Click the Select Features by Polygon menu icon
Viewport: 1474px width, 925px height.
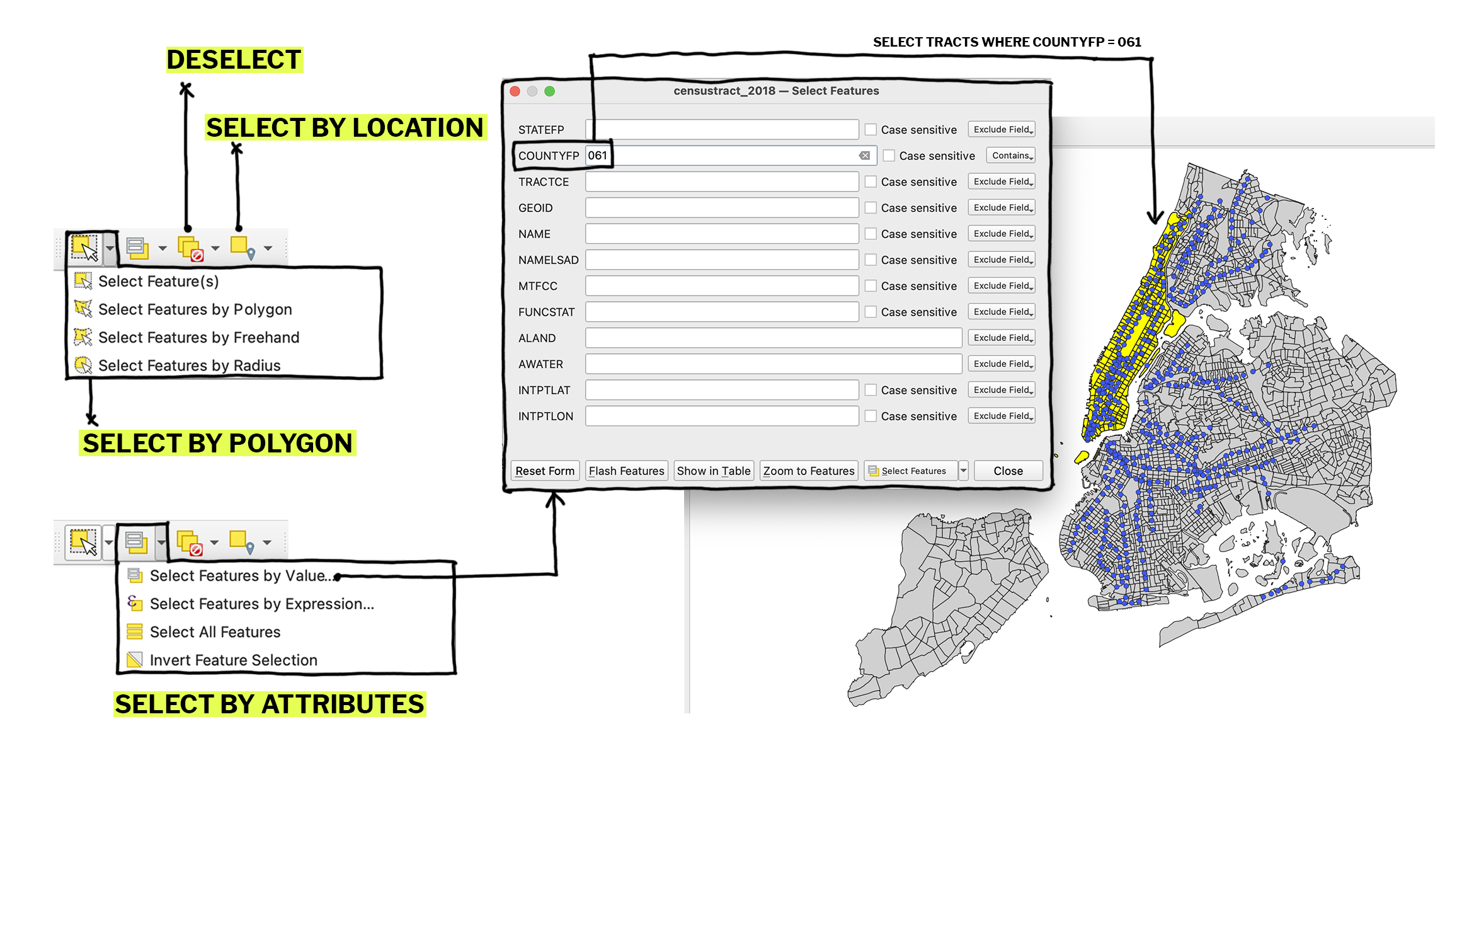point(83,309)
